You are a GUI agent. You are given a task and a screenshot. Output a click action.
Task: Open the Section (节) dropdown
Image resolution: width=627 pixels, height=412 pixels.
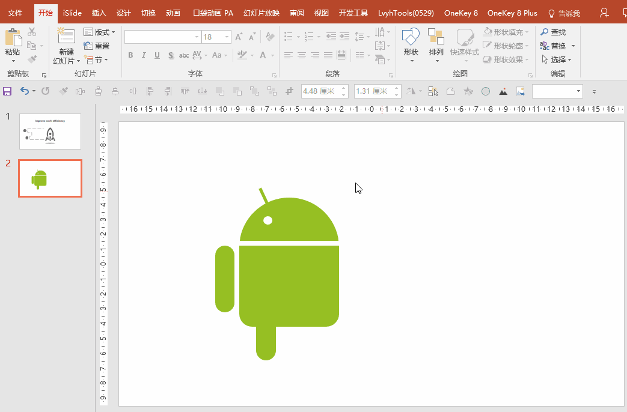tap(96, 59)
